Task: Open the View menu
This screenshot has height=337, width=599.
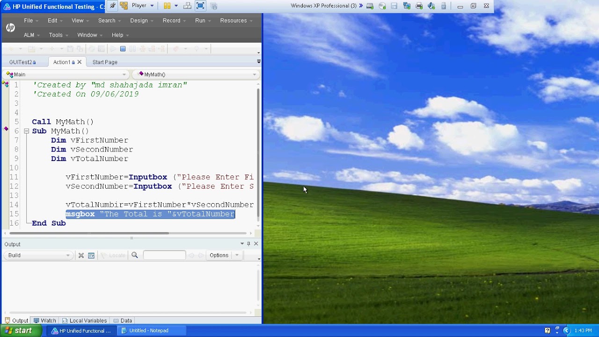Action: 80,21
